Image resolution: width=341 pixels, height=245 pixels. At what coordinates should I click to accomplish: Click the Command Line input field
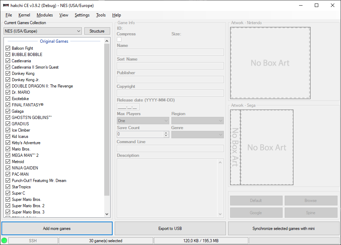click(x=170, y=148)
